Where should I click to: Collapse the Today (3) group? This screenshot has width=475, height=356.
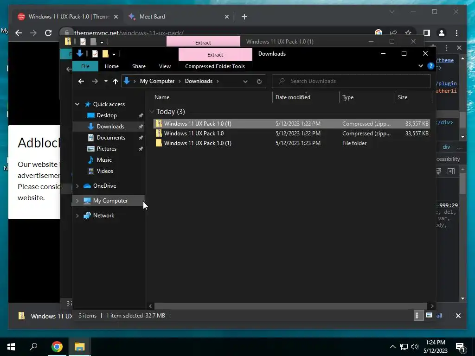pyautogui.click(x=152, y=112)
